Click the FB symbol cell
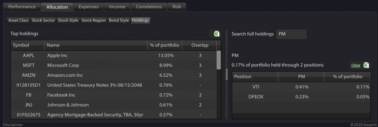Image resolution: width=378 pixels, height=127 pixels. pyautogui.click(x=29, y=95)
